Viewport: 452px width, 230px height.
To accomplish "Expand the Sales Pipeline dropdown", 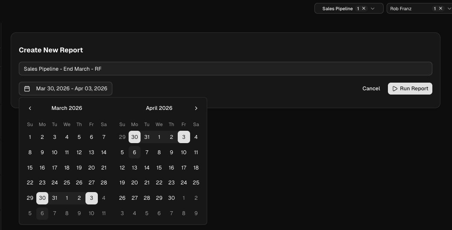I will 373,9.
